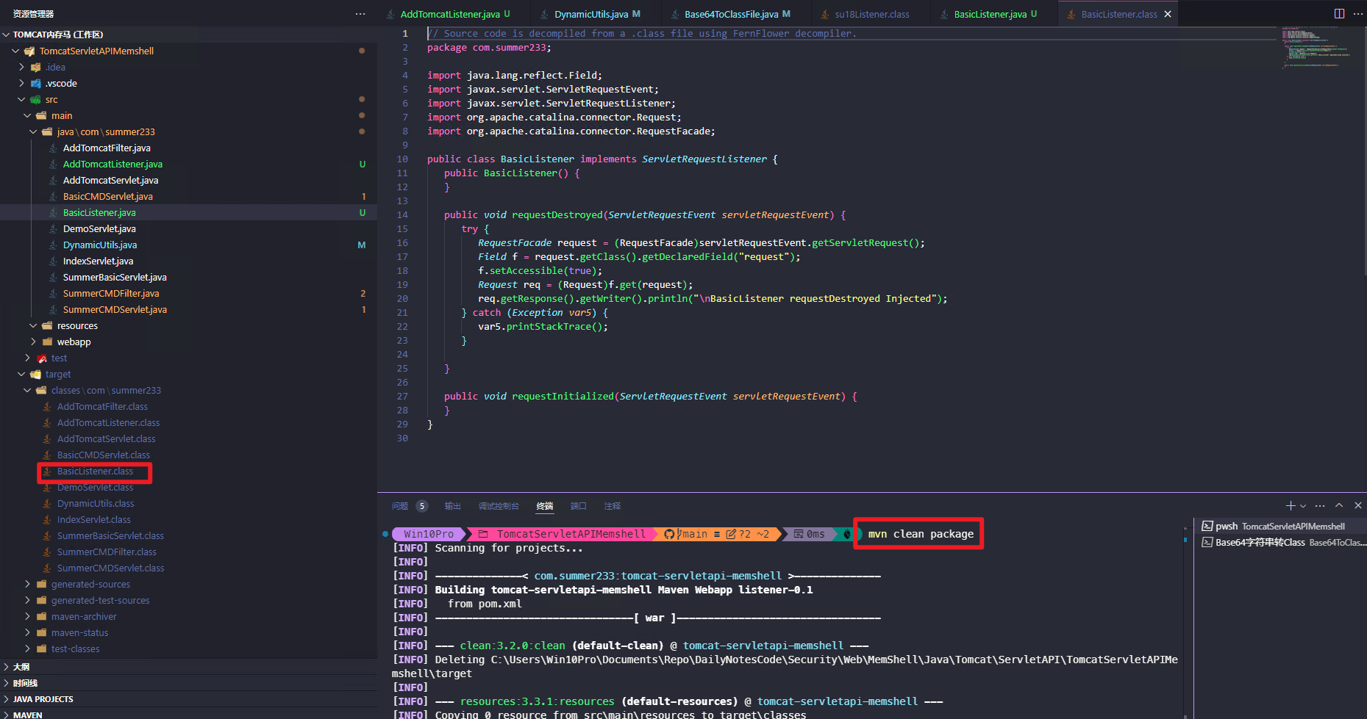This screenshot has height=719, width=1367.
Task: Click the split editor icon
Action: pyautogui.click(x=1339, y=14)
